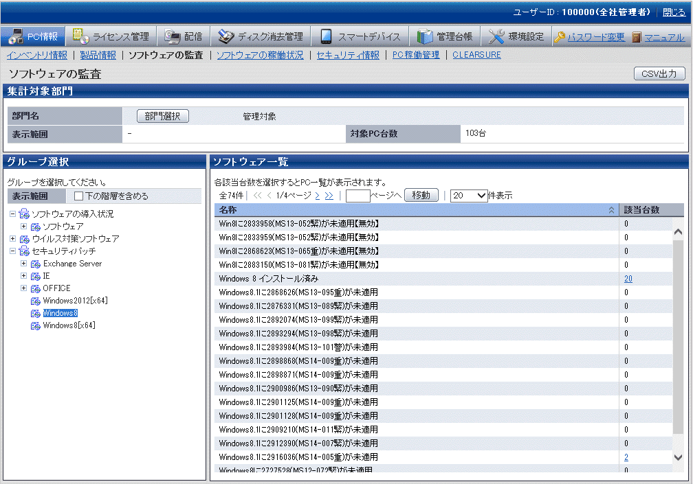Click the scroll down arrow in software list
This screenshot has height=484, width=693.
click(x=679, y=457)
